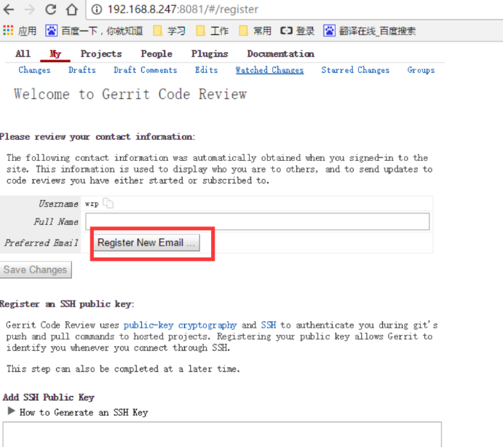This screenshot has width=503, height=447.
Task: Open the 常用 bookmark folder
Action: click(255, 31)
